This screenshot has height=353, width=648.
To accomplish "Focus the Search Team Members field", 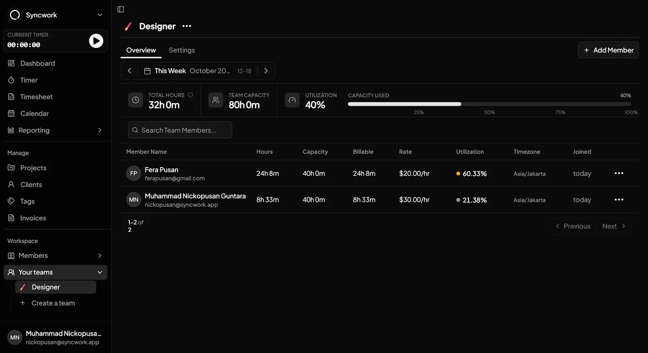I will pyautogui.click(x=180, y=130).
